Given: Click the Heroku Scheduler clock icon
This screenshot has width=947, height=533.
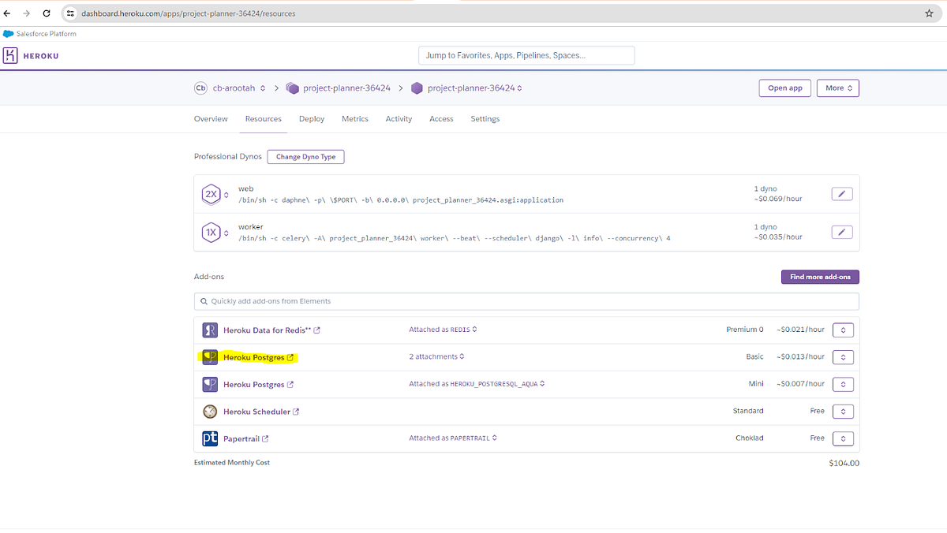Looking at the screenshot, I should (x=210, y=411).
